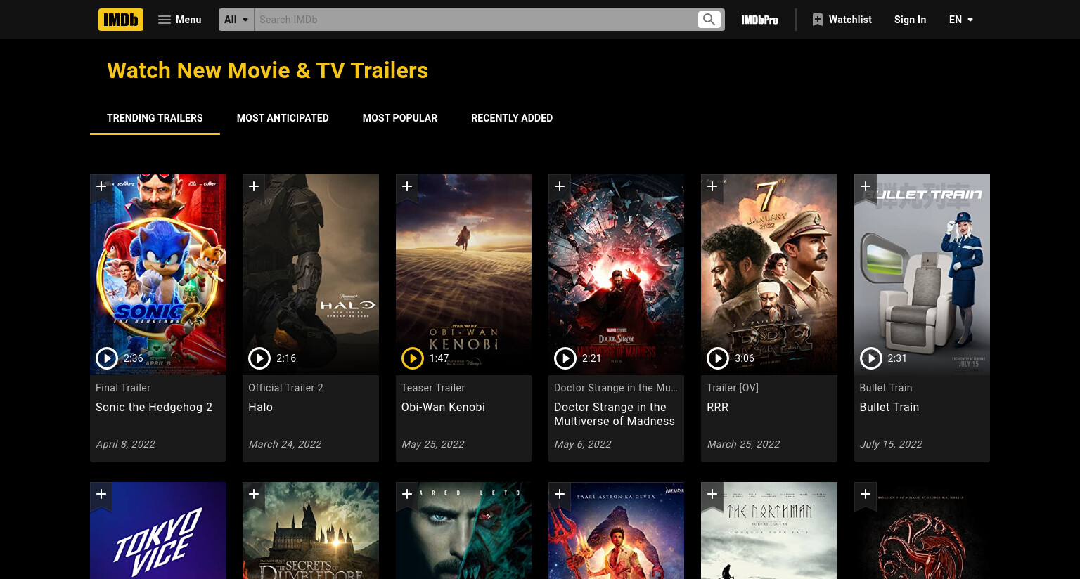The height and width of the screenshot is (579, 1080).
Task: Click the July 15, 2022 date
Action: click(x=891, y=444)
